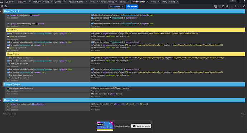Select the Camera Control group header
This screenshot has height=133, width=247.
point(124,85)
